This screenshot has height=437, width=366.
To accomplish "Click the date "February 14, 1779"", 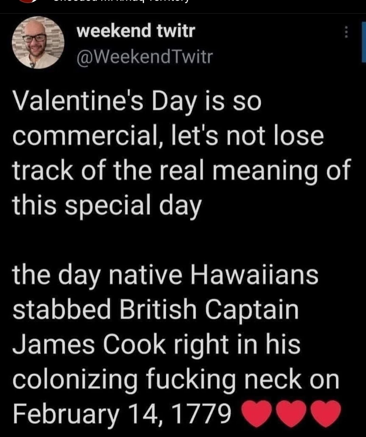I will click(122, 414).
